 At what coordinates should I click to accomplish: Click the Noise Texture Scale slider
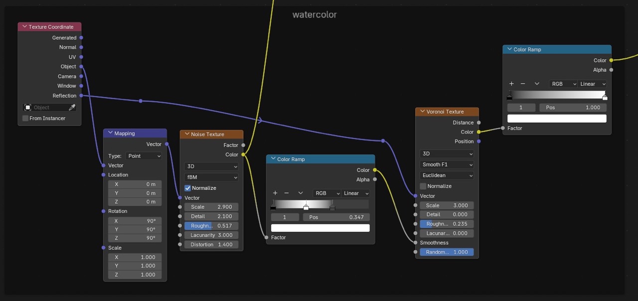coord(211,207)
